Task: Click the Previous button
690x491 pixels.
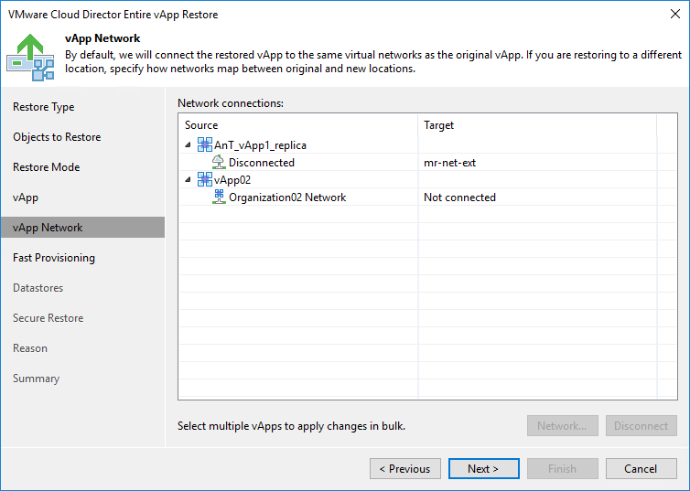Action: pos(405,468)
